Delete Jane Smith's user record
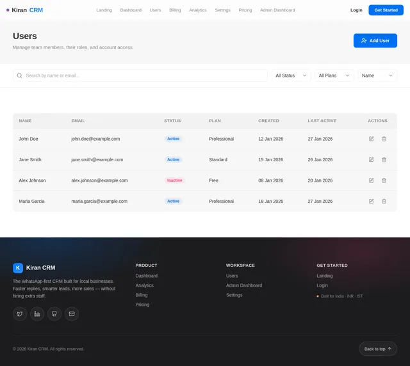Viewport: 410px width, 366px height. (384, 159)
